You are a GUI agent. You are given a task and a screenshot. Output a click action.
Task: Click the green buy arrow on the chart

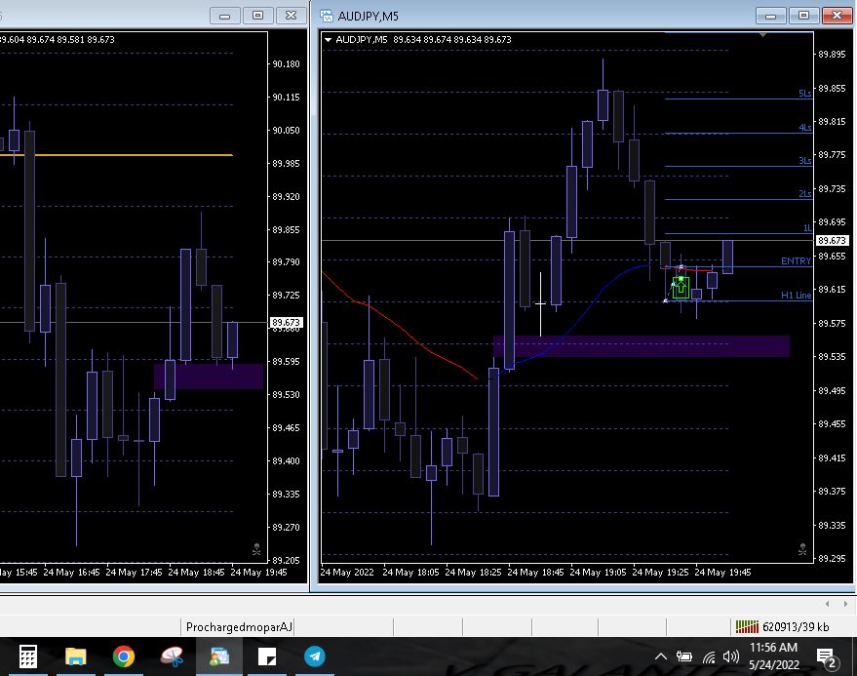tap(681, 287)
